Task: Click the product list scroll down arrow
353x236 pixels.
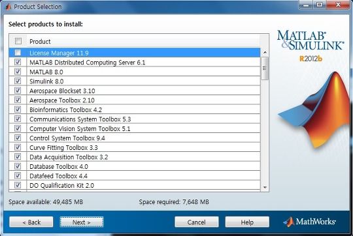Action: click(265, 187)
